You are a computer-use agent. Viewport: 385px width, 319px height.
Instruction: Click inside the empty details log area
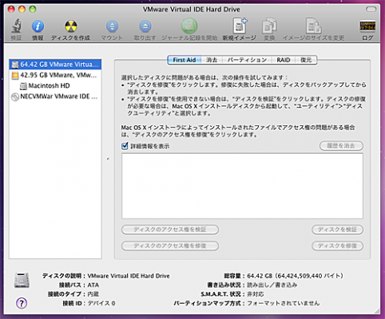click(242, 186)
